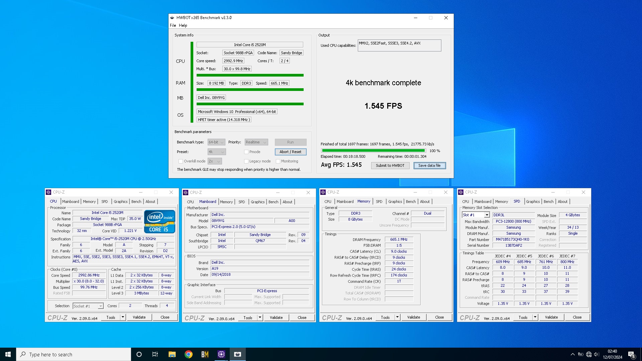Open the Windows Start menu

pos(8,354)
